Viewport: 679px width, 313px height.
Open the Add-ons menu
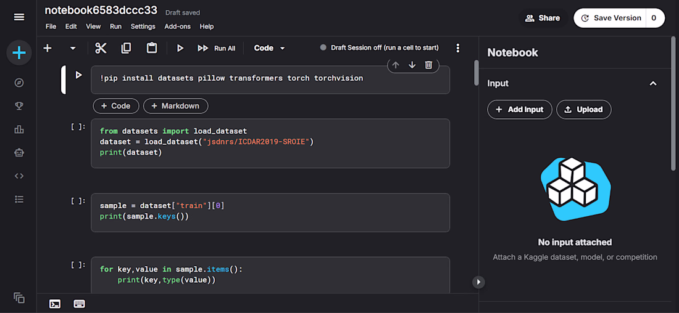(178, 26)
